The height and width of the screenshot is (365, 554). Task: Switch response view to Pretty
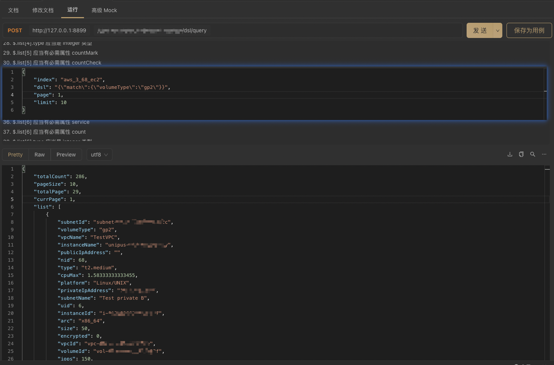point(15,155)
